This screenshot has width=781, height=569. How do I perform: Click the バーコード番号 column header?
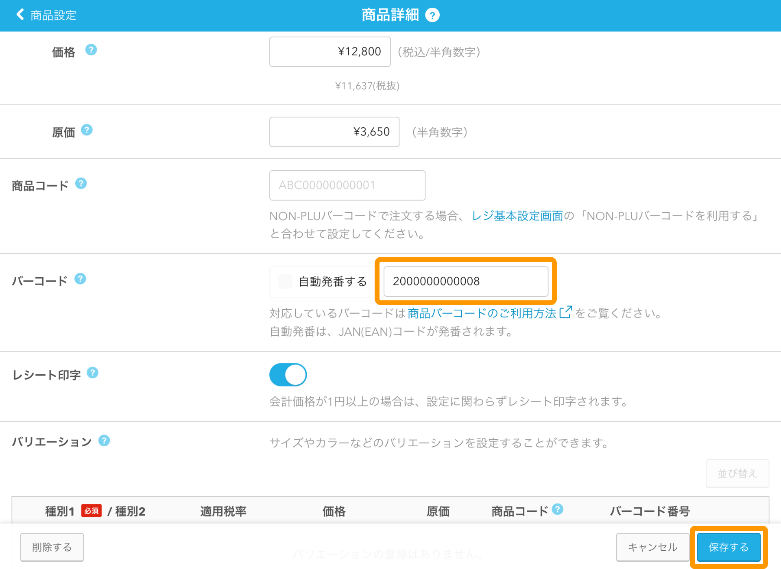[x=650, y=511]
